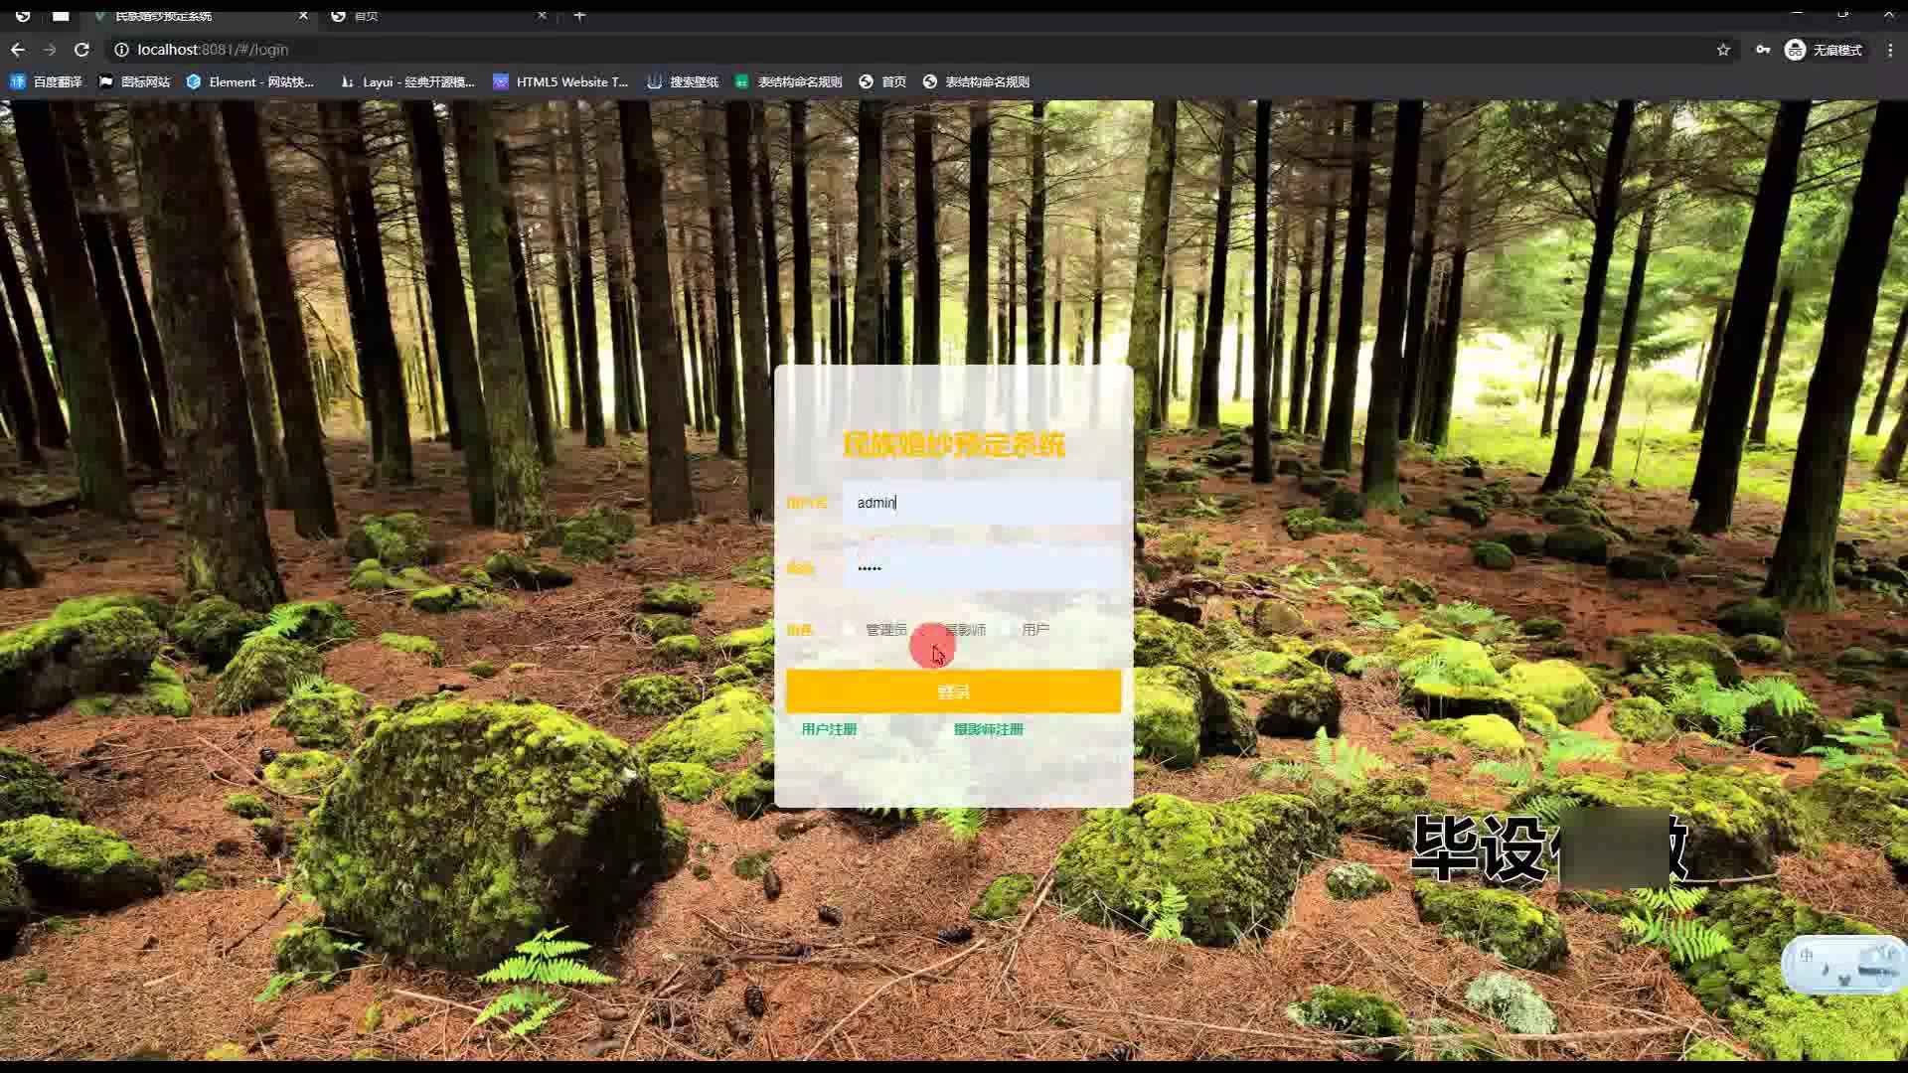Click the yellow 登录 login button

click(953, 691)
